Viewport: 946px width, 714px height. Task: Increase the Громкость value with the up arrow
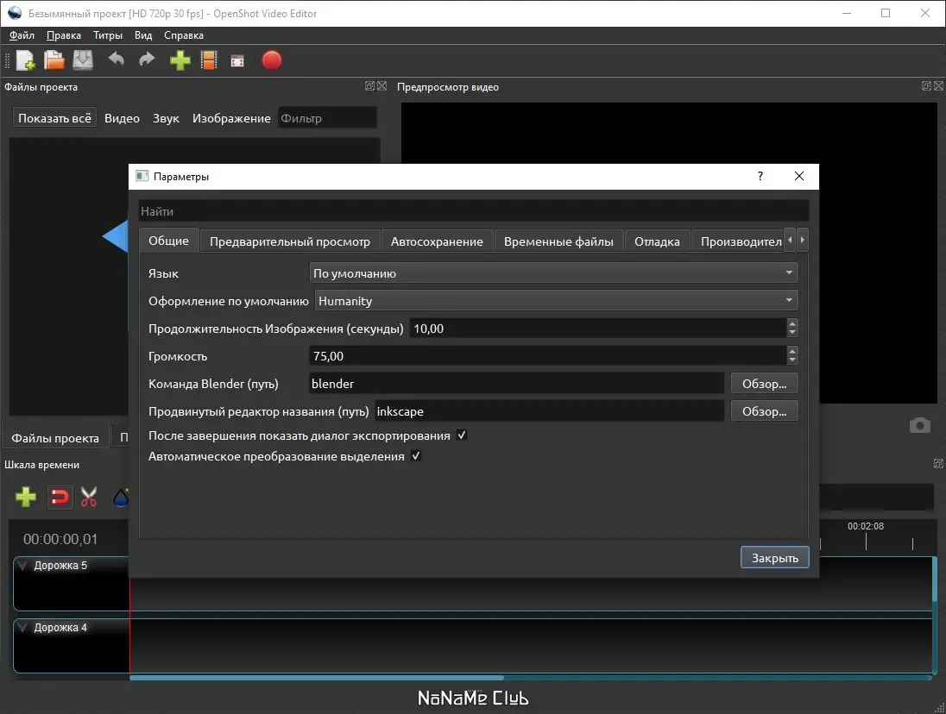(x=792, y=351)
